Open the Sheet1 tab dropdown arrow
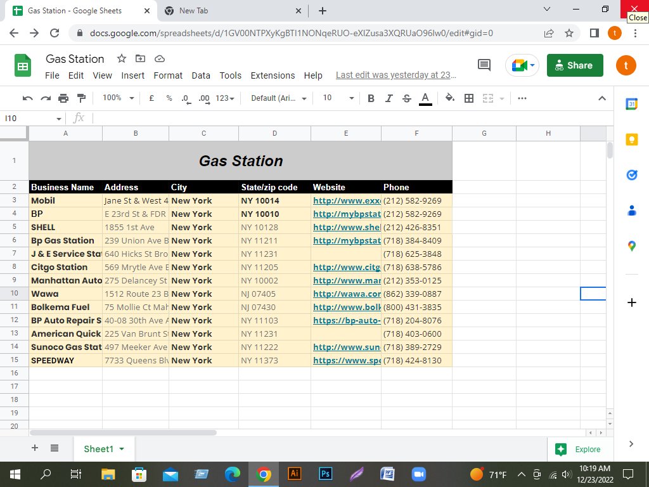This screenshot has width=649, height=487. [x=122, y=449]
